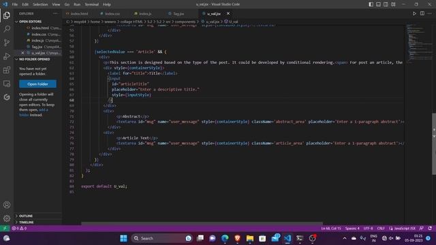Switch to the index.html editor tab
The image size is (436, 245).
pyautogui.click(x=79, y=14)
